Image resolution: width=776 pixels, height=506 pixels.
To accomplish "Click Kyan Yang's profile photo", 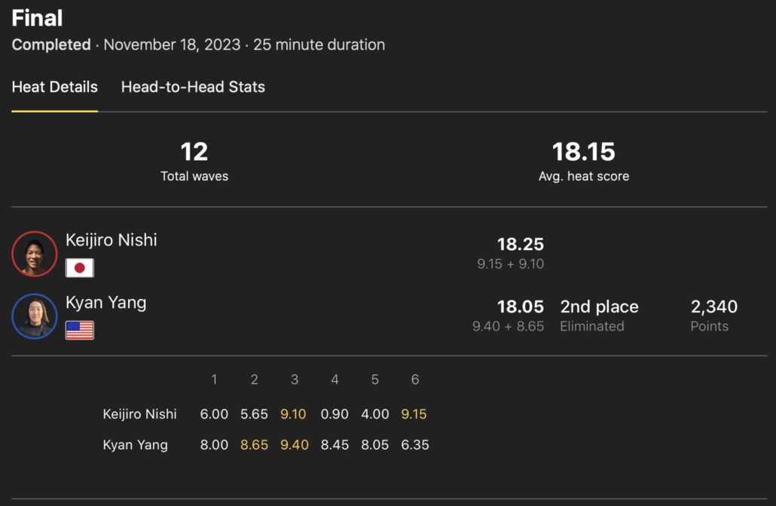I will pyautogui.click(x=35, y=316).
